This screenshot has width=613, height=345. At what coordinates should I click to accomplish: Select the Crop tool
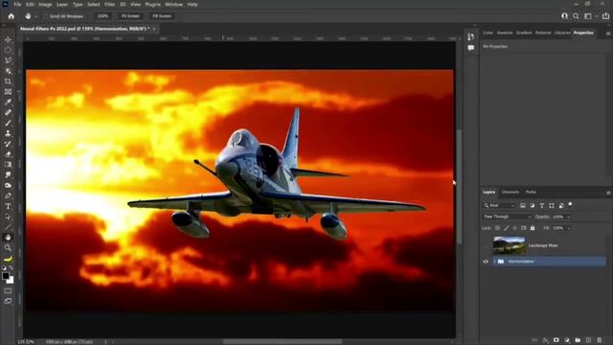(x=8, y=81)
